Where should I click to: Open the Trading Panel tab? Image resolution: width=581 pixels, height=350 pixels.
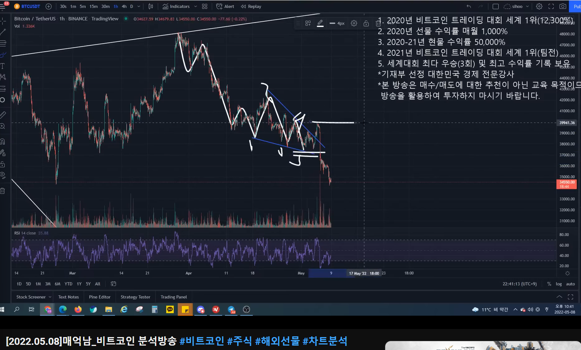click(174, 297)
